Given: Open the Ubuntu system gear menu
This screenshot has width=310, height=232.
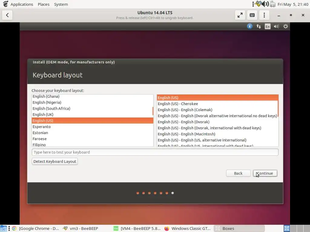Looking at the screenshot, I should point(285,26).
